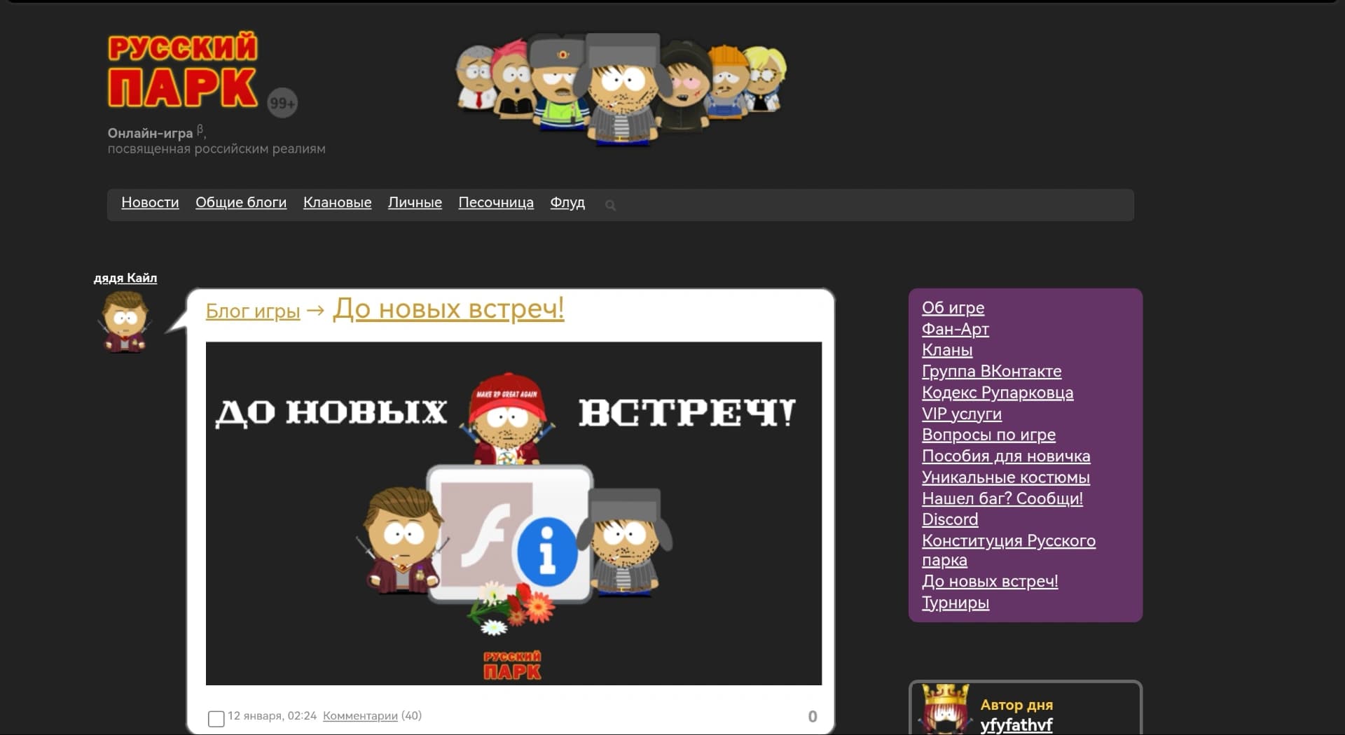Open the Кланы sidebar link

pos(947,350)
